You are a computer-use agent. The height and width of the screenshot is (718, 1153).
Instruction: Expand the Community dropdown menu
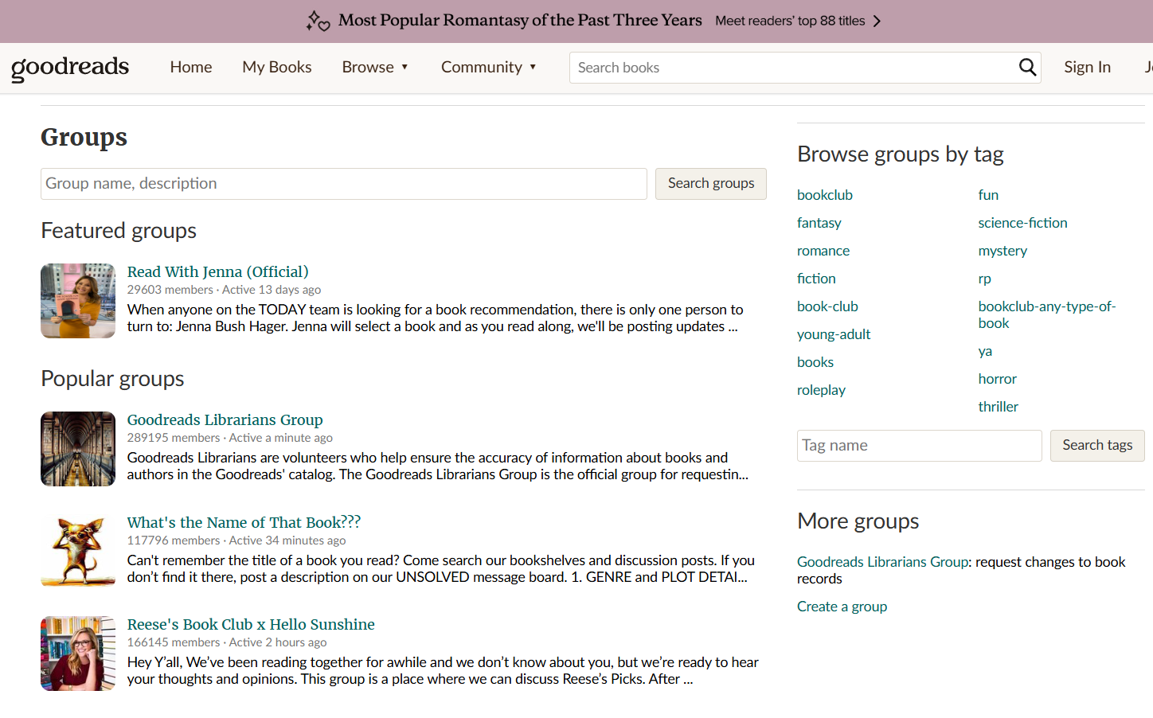pos(489,68)
